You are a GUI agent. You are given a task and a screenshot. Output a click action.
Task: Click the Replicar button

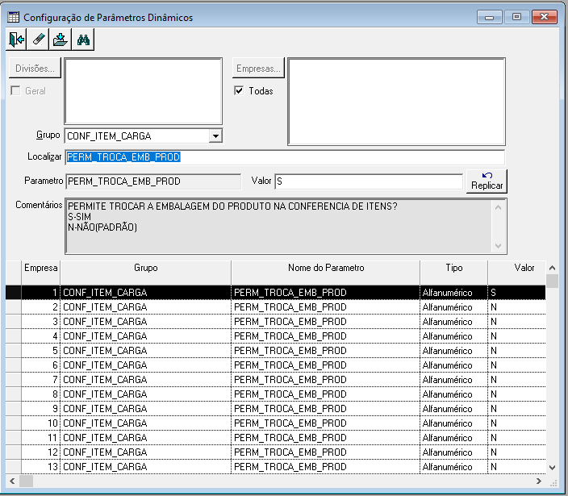coord(487,181)
